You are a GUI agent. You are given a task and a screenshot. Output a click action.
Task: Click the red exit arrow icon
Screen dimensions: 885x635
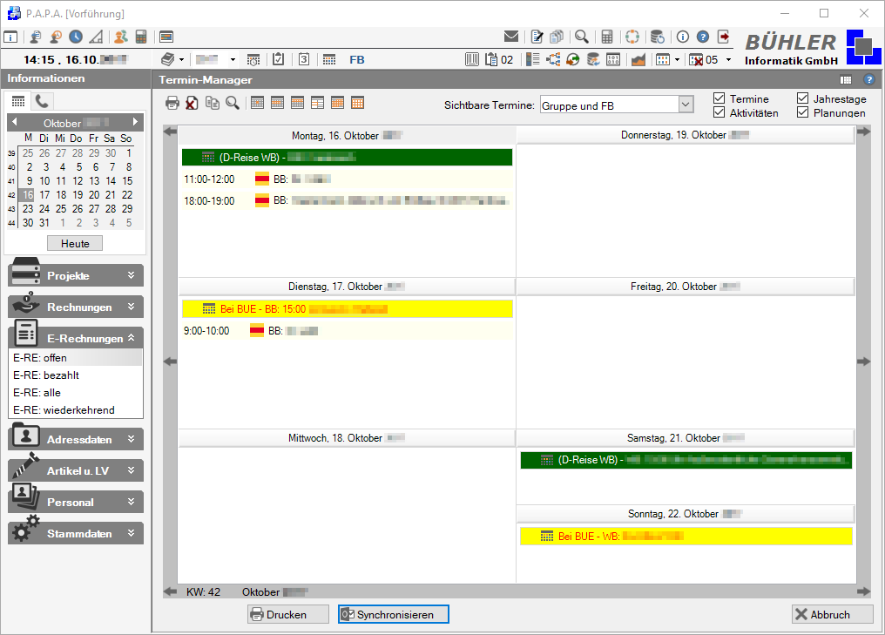tap(724, 37)
